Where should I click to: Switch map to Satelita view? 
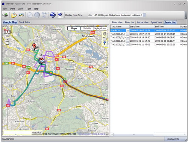coord(87,29)
